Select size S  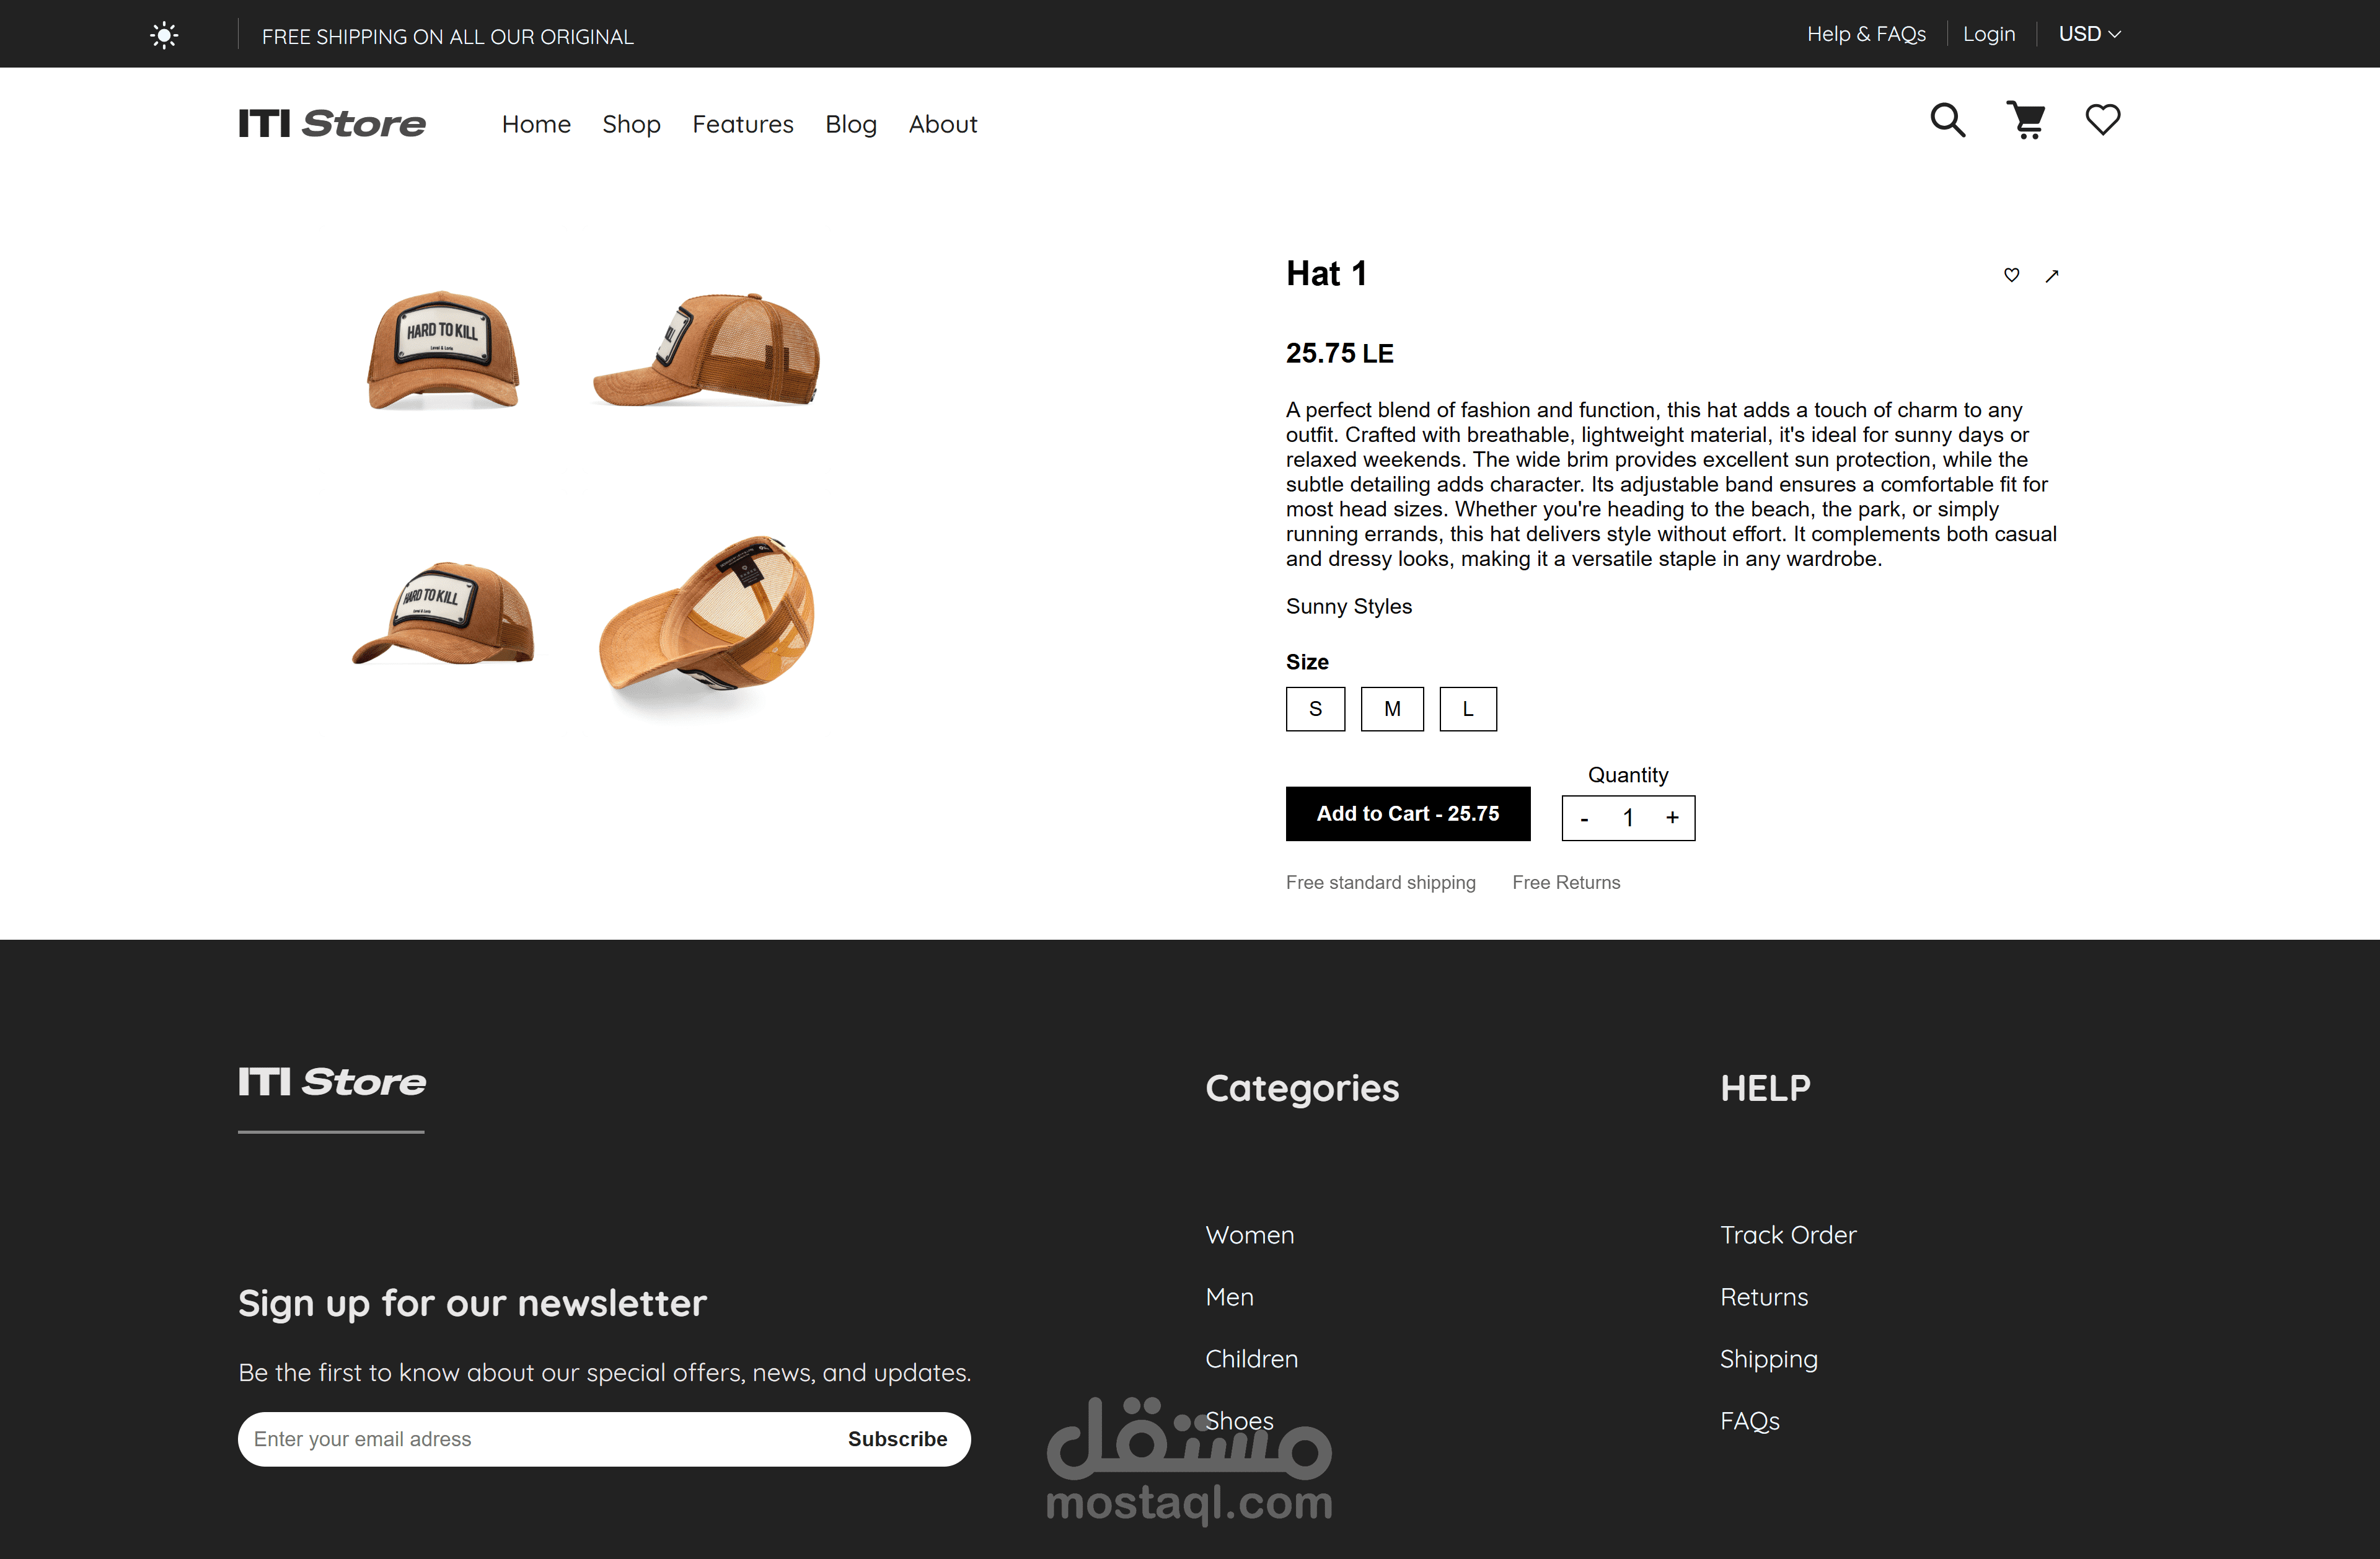1315,709
